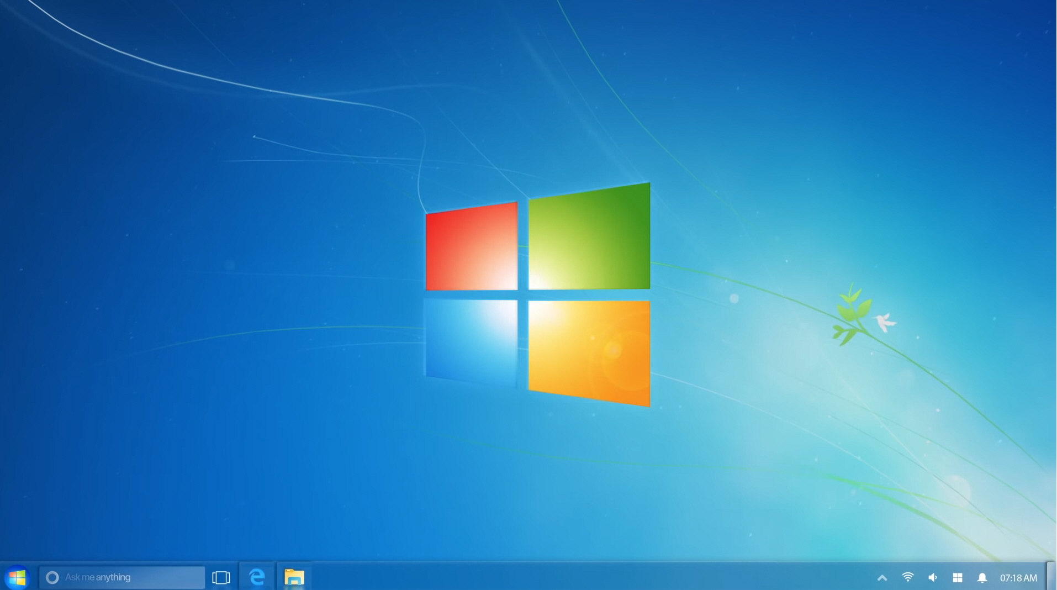Expand the hidden system tray icons
Image resolution: width=1057 pixels, height=590 pixels.
882,578
